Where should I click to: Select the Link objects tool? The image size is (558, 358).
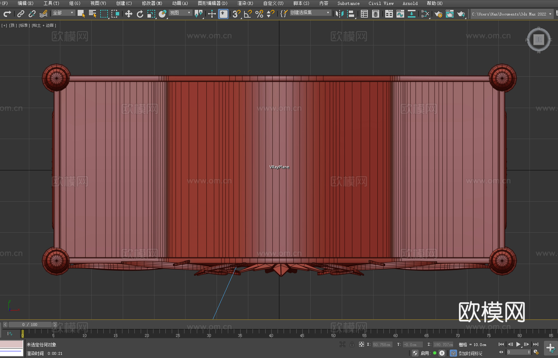(x=21, y=14)
